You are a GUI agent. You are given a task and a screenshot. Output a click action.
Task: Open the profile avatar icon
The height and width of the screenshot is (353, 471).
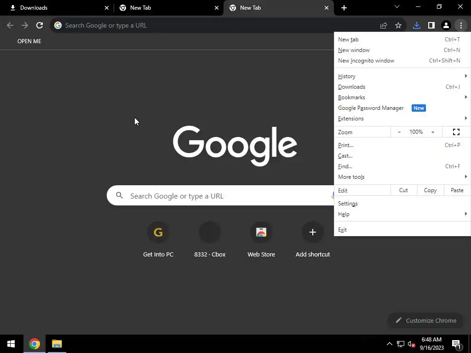click(x=446, y=26)
